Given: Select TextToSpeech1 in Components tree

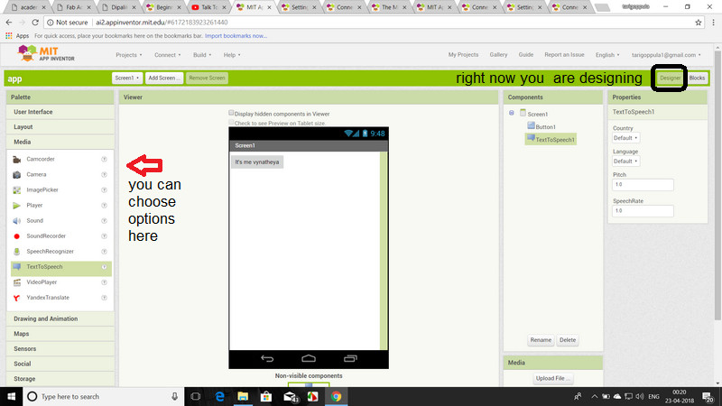Looking at the screenshot, I should pyautogui.click(x=551, y=140).
